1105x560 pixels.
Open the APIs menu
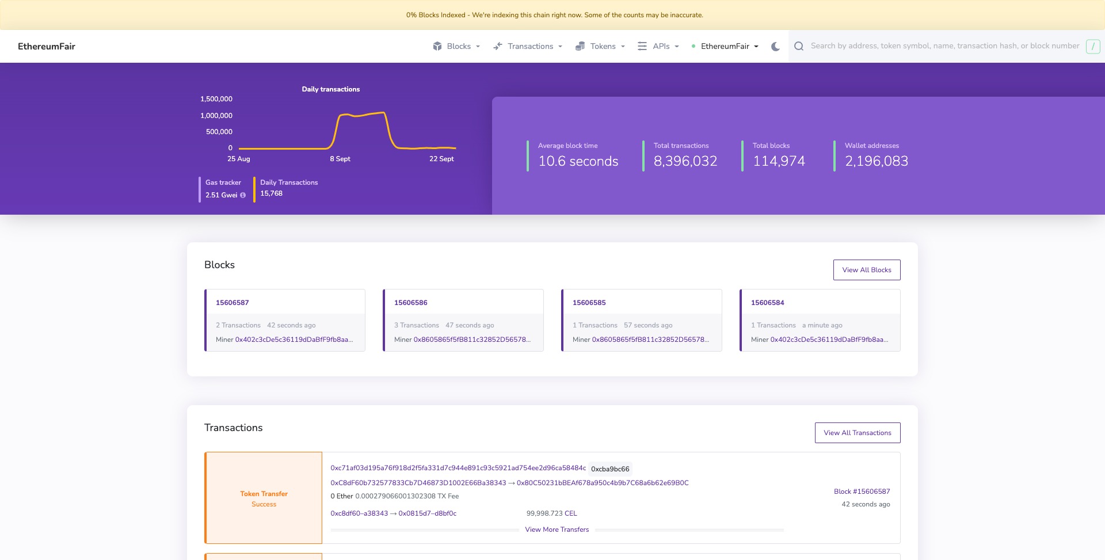(661, 46)
